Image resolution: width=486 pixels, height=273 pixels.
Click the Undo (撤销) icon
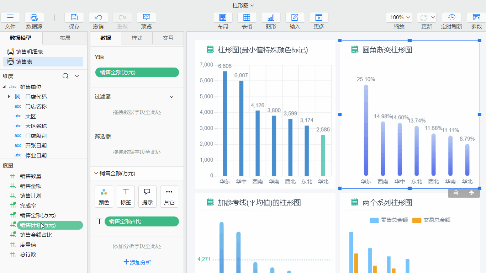click(x=98, y=18)
